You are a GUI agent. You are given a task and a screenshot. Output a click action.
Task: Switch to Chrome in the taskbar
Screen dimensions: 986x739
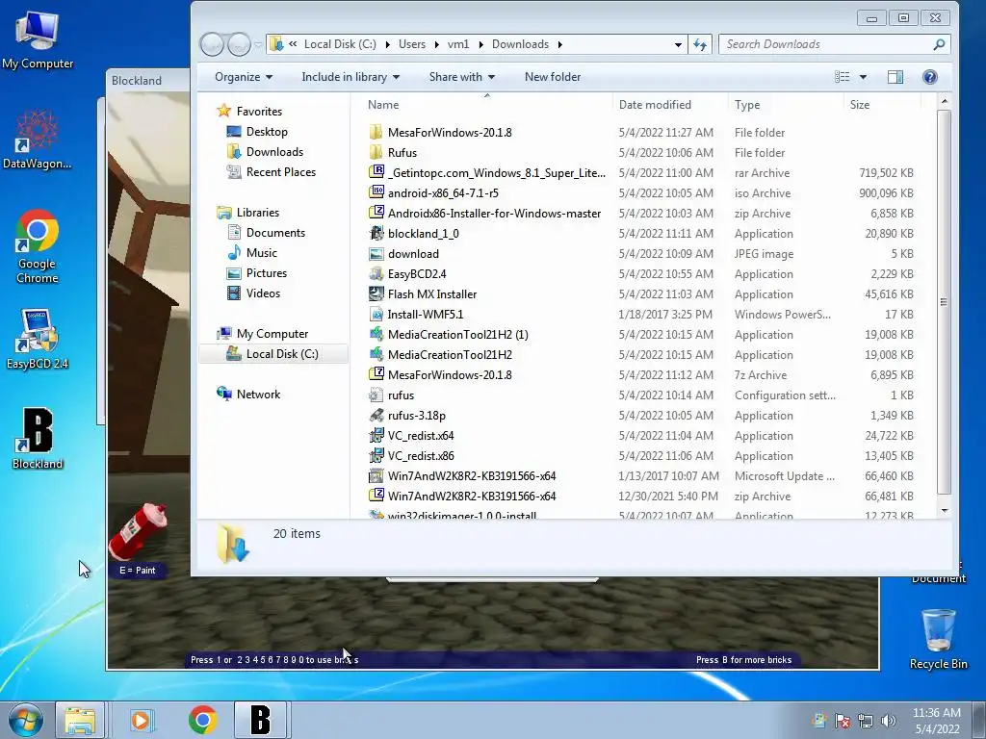tap(202, 720)
